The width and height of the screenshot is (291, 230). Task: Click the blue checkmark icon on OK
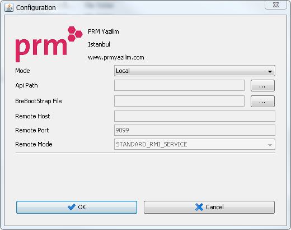[72, 207]
